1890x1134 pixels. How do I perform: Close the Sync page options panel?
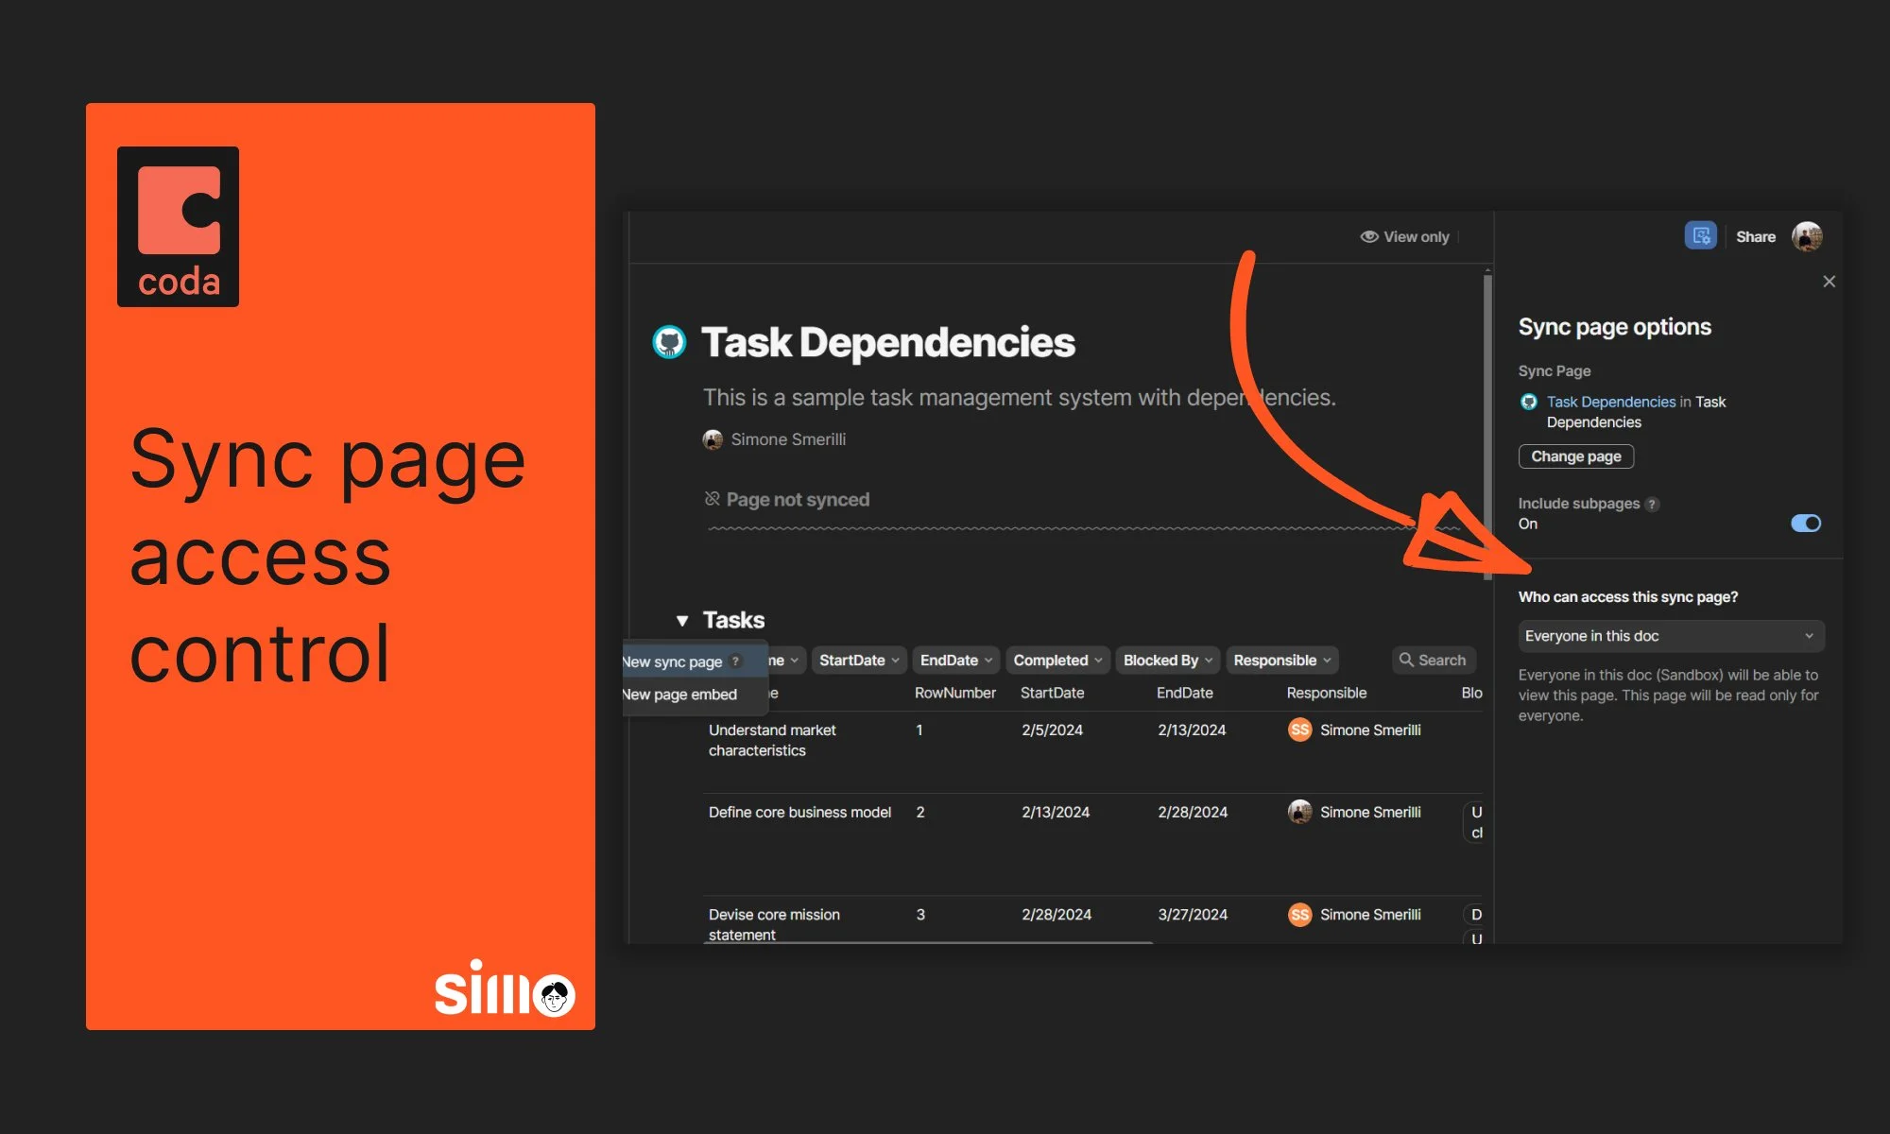(1829, 282)
